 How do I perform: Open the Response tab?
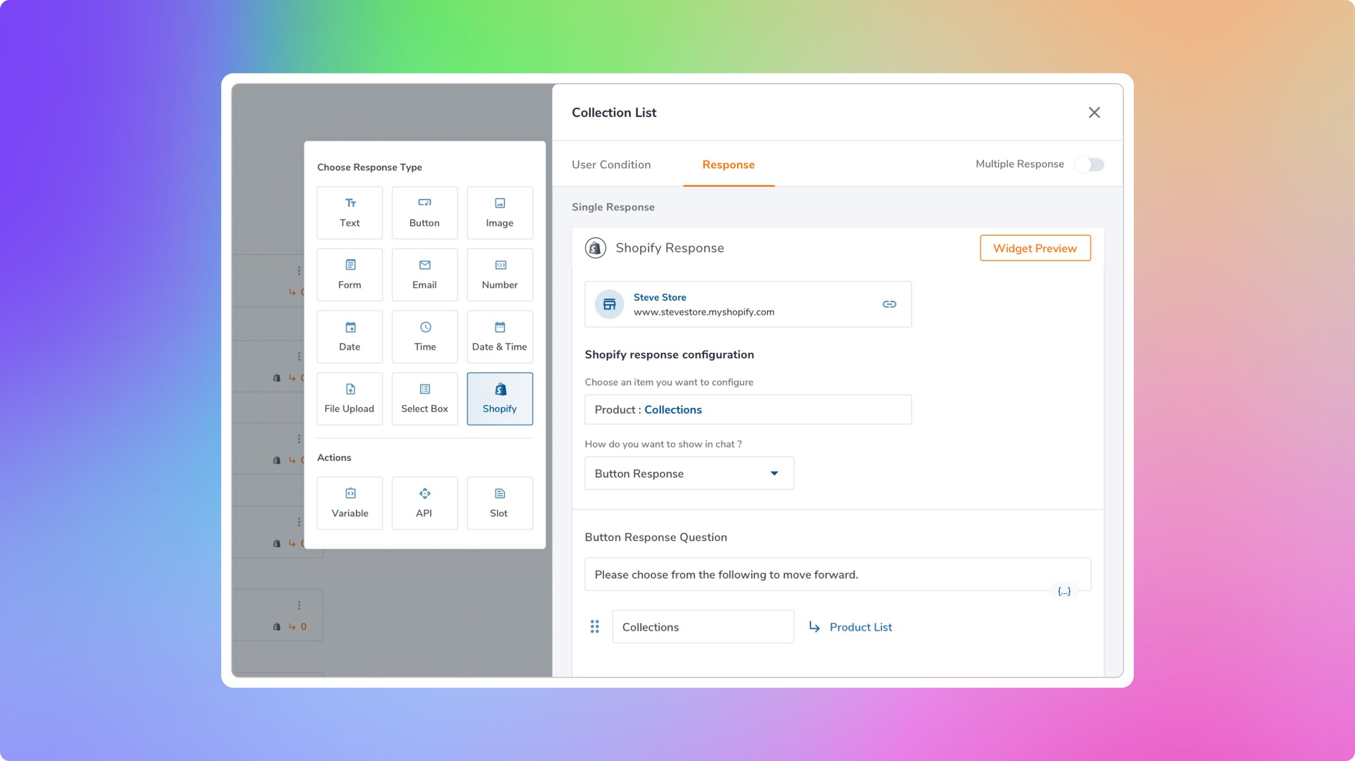tap(728, 165)
